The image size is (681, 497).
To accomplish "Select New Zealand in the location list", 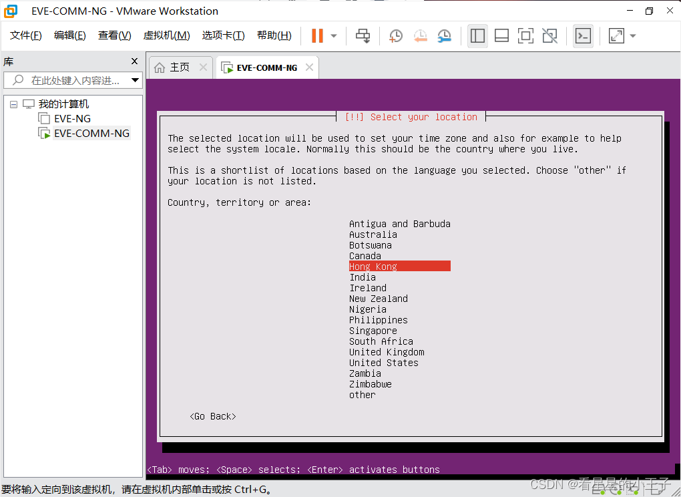I will pos(379,299).
